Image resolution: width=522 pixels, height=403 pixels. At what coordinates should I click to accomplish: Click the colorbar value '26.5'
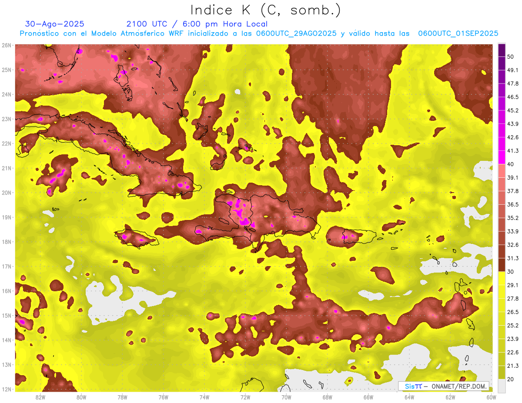pyautogui.click(x=513, y=312)
